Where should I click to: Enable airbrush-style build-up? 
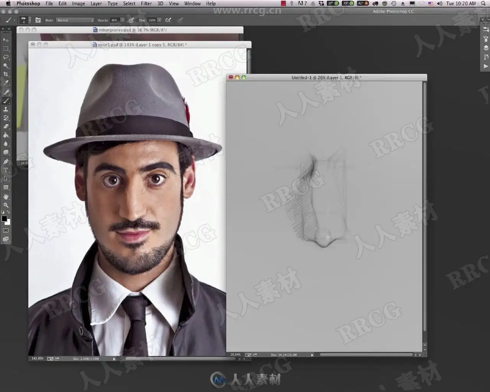(168, 20)
